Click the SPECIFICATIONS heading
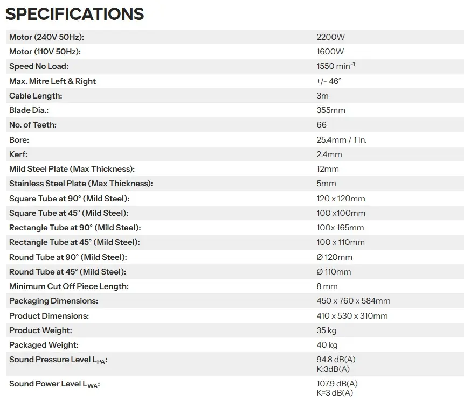This screenshot has width=464, height=401. coord(74,14)
